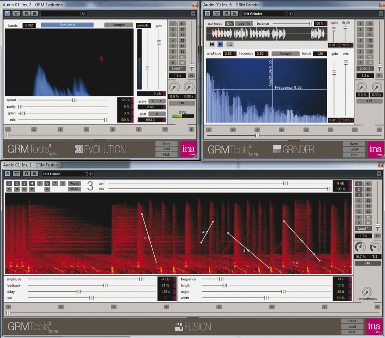Toggle the R automation button in Grinder

227,13
